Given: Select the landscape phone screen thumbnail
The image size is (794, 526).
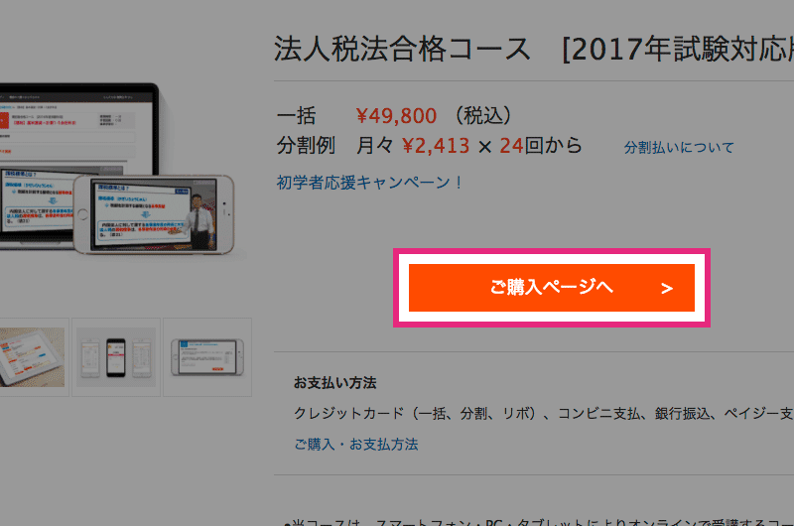Looking at the screenshot, I should pyautogui.click(x=207, y=357).
